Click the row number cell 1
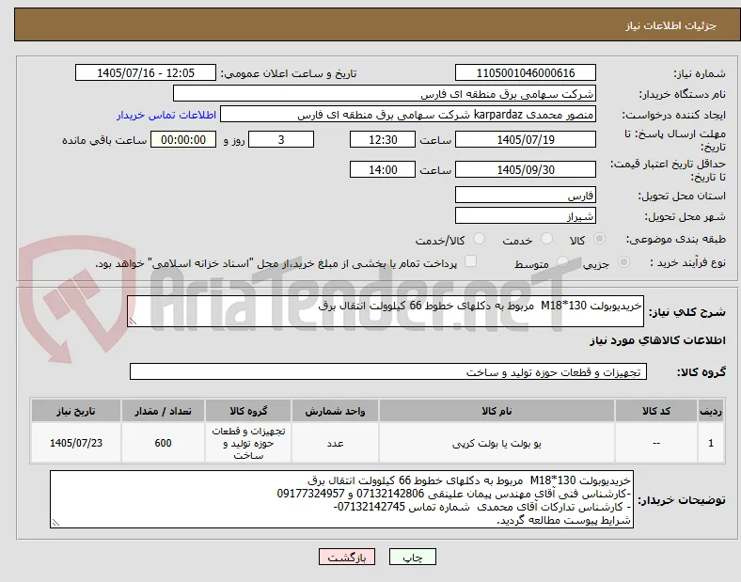This screenshot has height=582, width=741. tap(711, 443)
